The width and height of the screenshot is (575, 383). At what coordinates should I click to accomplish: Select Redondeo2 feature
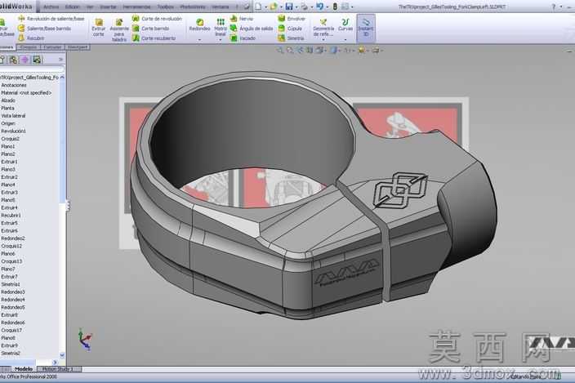pos(13,238)
